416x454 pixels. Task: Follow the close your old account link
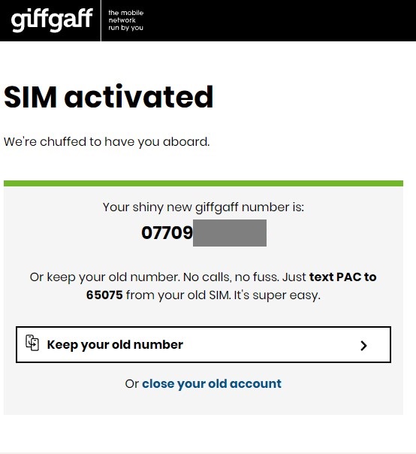pyautogui.click(x=212, y=383)
